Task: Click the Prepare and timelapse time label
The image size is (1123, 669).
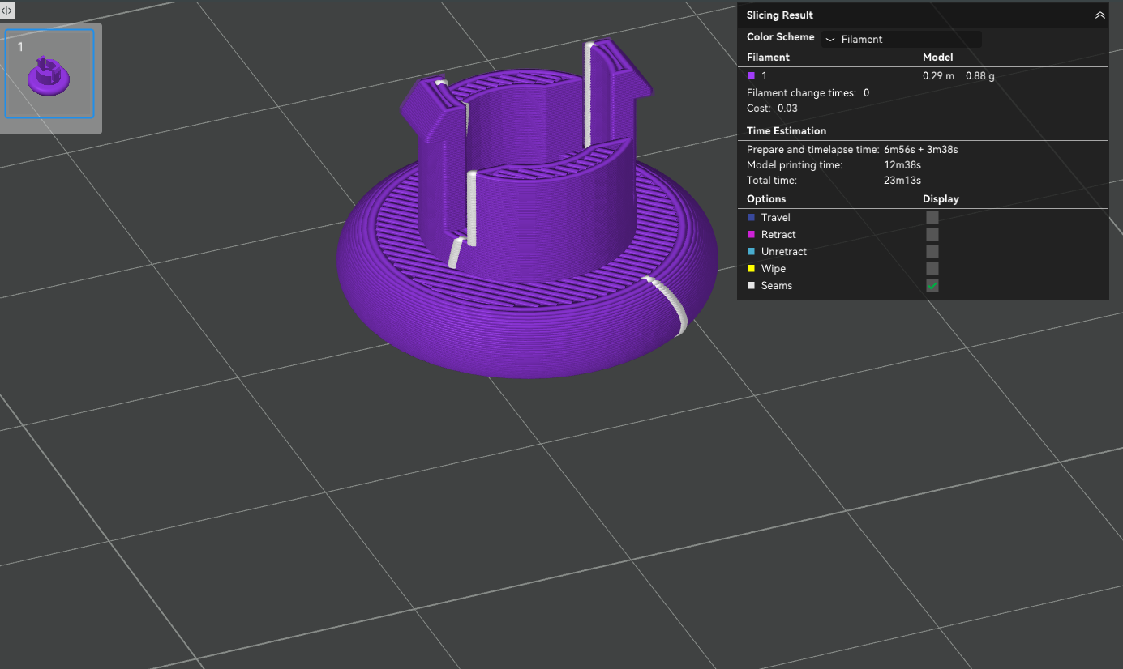Action: coord(812,150)
